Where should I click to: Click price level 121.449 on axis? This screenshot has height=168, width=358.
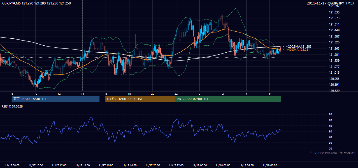tap(334, 30)
